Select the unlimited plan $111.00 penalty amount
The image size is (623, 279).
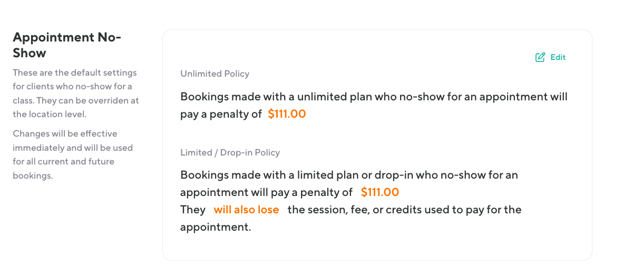[x=287, y=114]
